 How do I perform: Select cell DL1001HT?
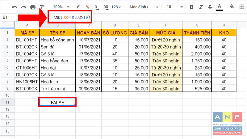click(27, 40)
